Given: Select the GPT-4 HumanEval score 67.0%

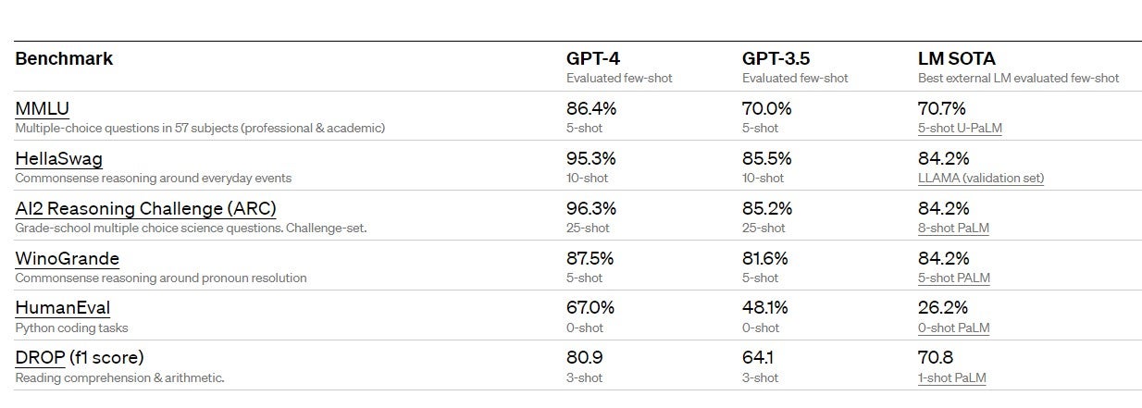Looking at the screenshot, I should [591, 309].
